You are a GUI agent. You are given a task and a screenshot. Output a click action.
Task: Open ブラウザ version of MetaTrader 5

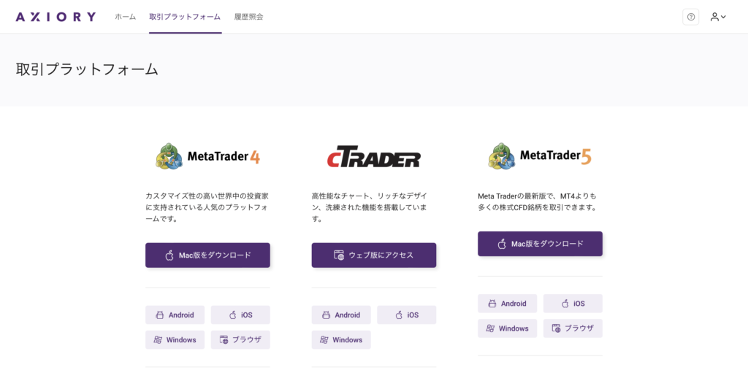click(573, 328)
